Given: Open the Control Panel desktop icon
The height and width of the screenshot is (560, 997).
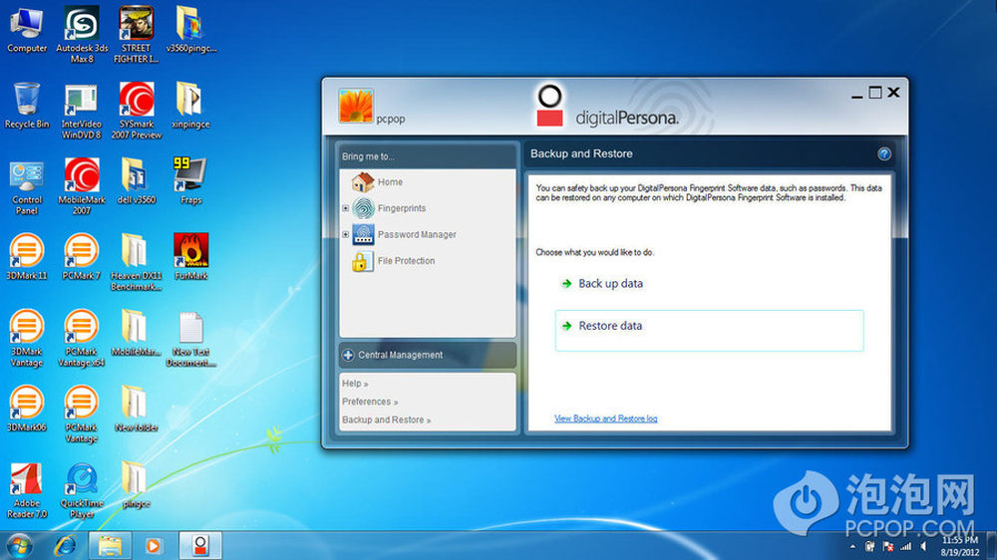Looking at the screenshot, I should [27, 187].
